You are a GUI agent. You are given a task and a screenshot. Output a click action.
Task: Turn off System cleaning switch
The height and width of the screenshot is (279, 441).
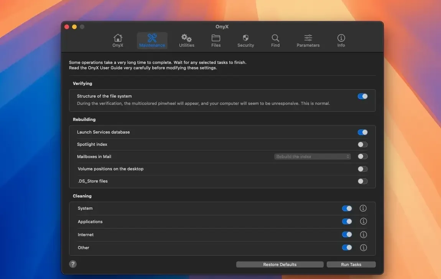point(347,208)
